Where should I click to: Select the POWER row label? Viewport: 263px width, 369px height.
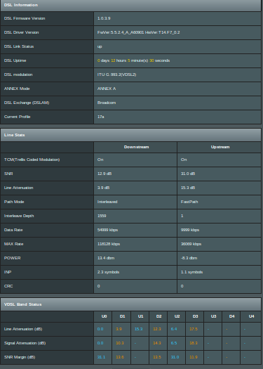pos(12,258)
